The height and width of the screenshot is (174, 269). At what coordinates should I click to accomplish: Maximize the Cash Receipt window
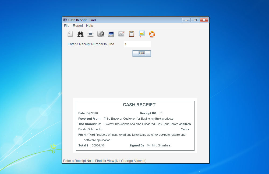[x=195, y=20]
